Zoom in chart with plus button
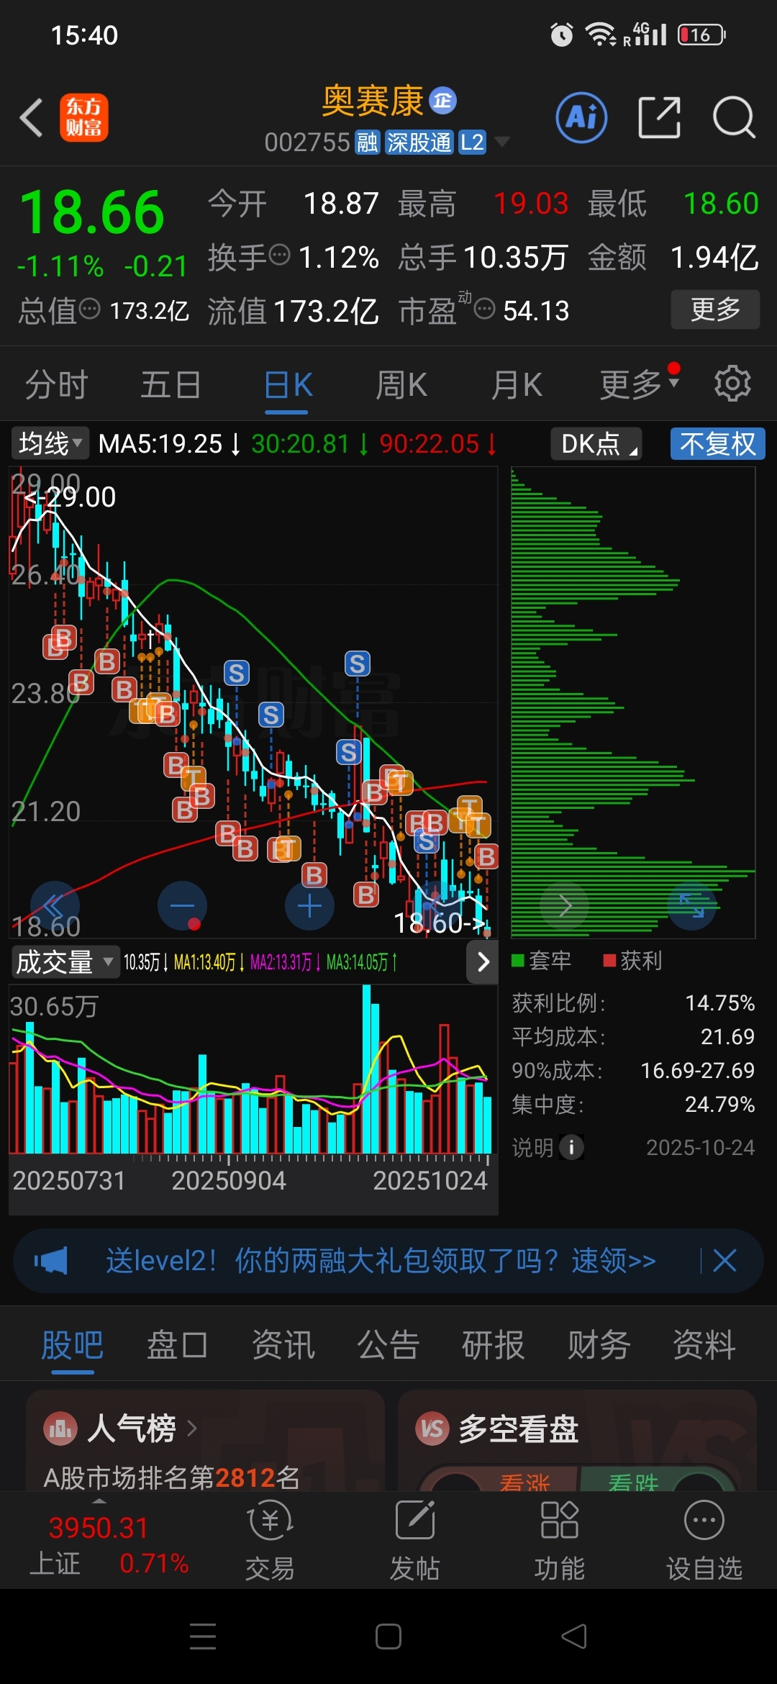Screen dimensions: 777x1684 (309, 905)
